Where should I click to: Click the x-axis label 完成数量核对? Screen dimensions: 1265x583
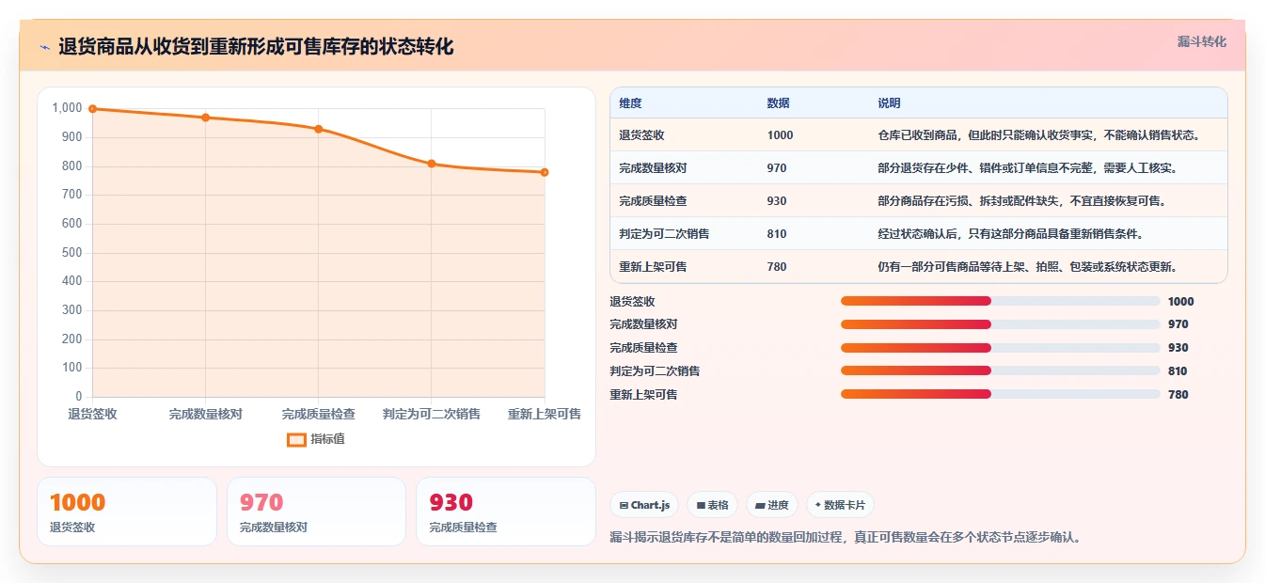(206, 414)
